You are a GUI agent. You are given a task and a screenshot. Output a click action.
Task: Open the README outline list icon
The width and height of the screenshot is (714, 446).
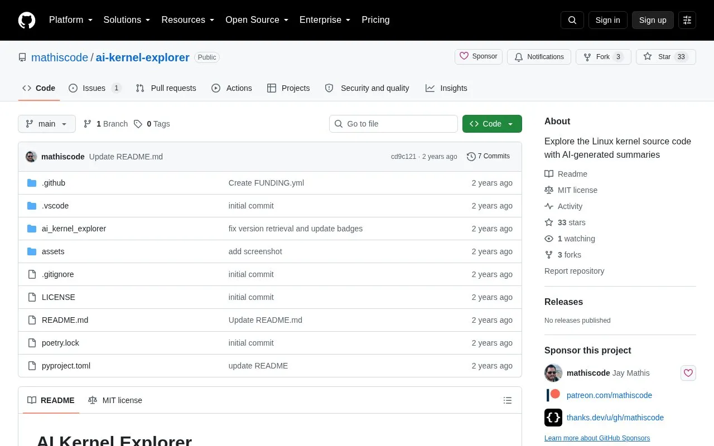(508, 400)
